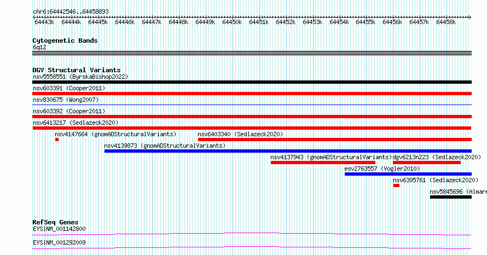Select the blue nsv4139873 variant bar

tap(288, 151)
